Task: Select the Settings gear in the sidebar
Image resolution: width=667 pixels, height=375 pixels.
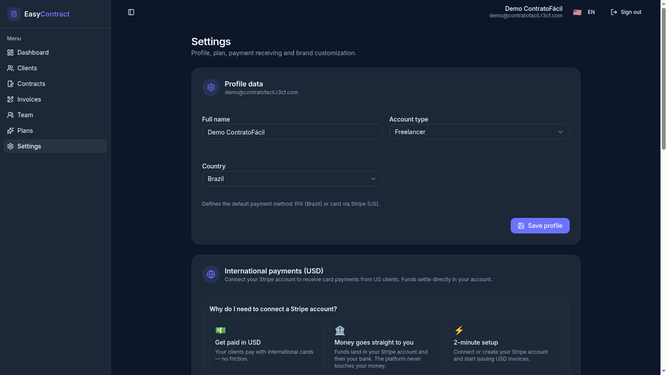Action: pyautogui.click(x=10, y=146)
